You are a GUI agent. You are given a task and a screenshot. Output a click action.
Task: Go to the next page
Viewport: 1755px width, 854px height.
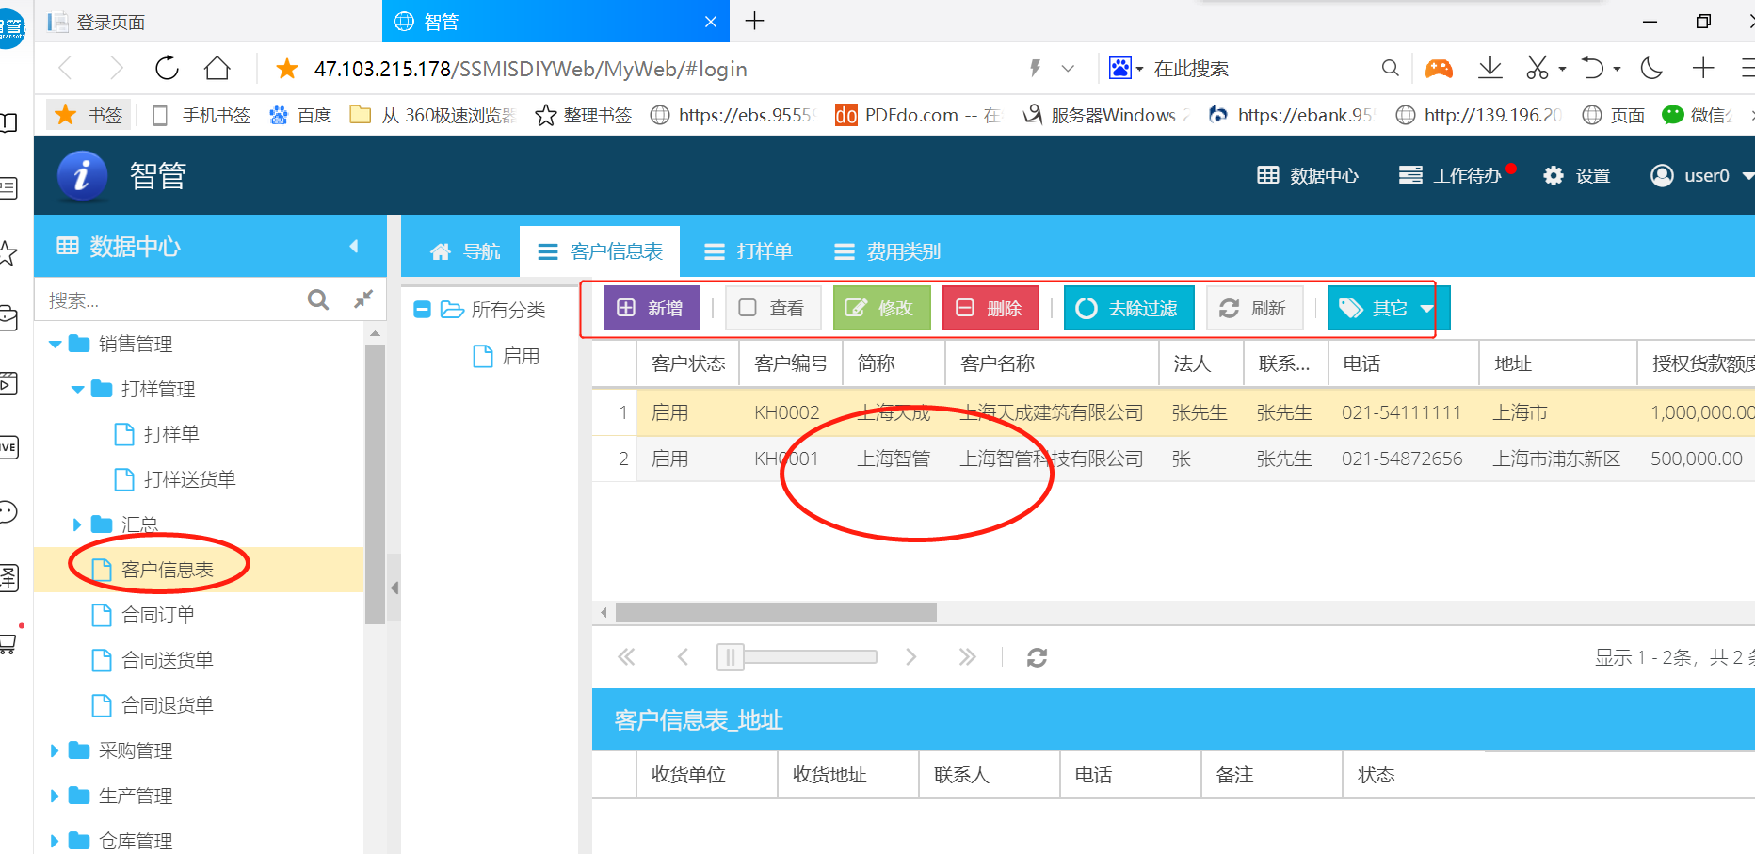pyautogui.click(x=910, y=656)
